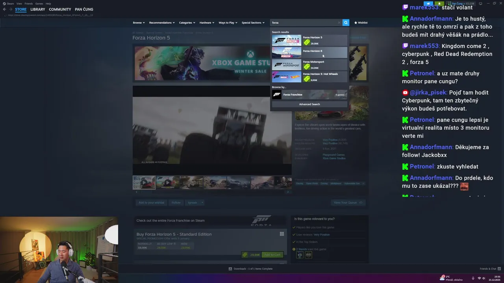Image resolution: width=504 pixels, height=283 pixels.
Task: Open the PAN ČUNG profile tab
Action: click(x=84, y=9)
